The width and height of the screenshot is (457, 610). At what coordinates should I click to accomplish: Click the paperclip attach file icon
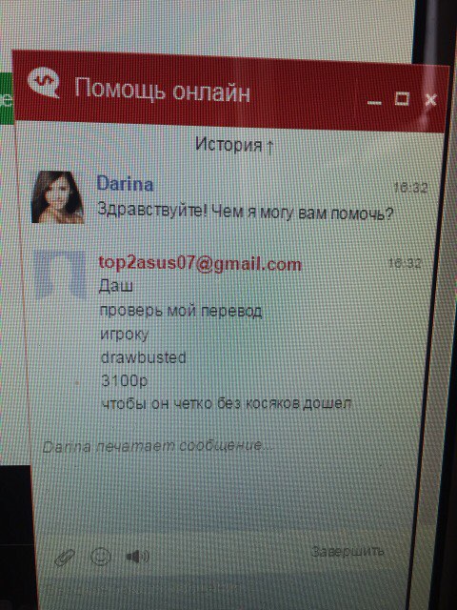pyautogui.click(x=65, y=558)
